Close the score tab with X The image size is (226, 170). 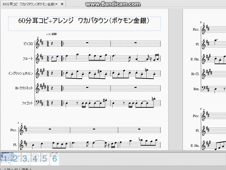(62, 4)
